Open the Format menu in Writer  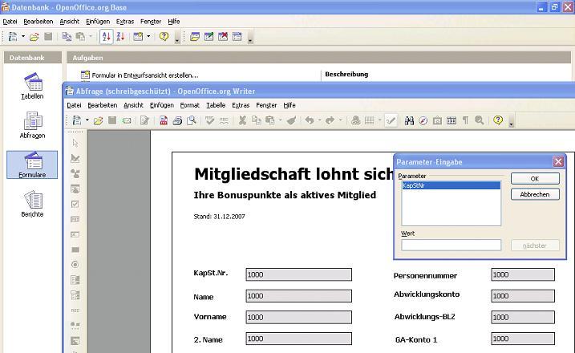189,105
